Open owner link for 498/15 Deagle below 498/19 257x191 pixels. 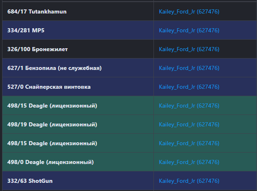pos(189,144)
